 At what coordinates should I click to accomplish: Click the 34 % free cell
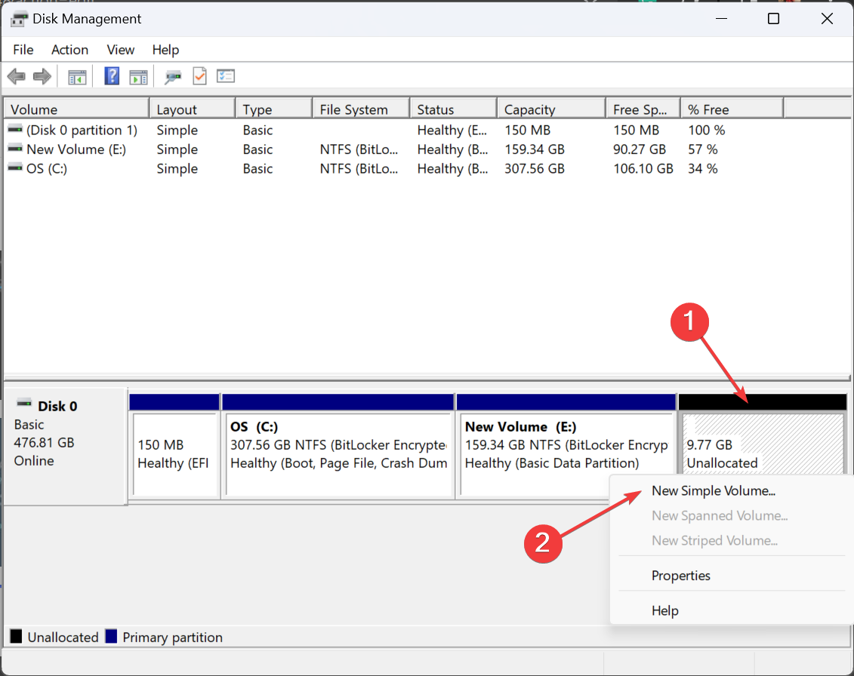coord(702,168)
